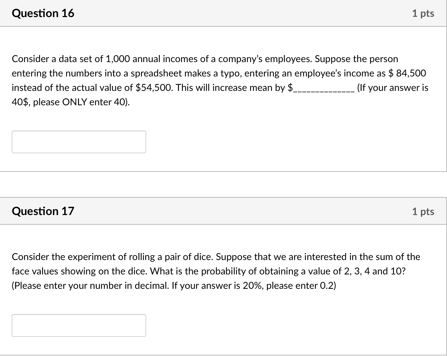Click the '1 pts' label next to Question 16

tap(423, 13)
